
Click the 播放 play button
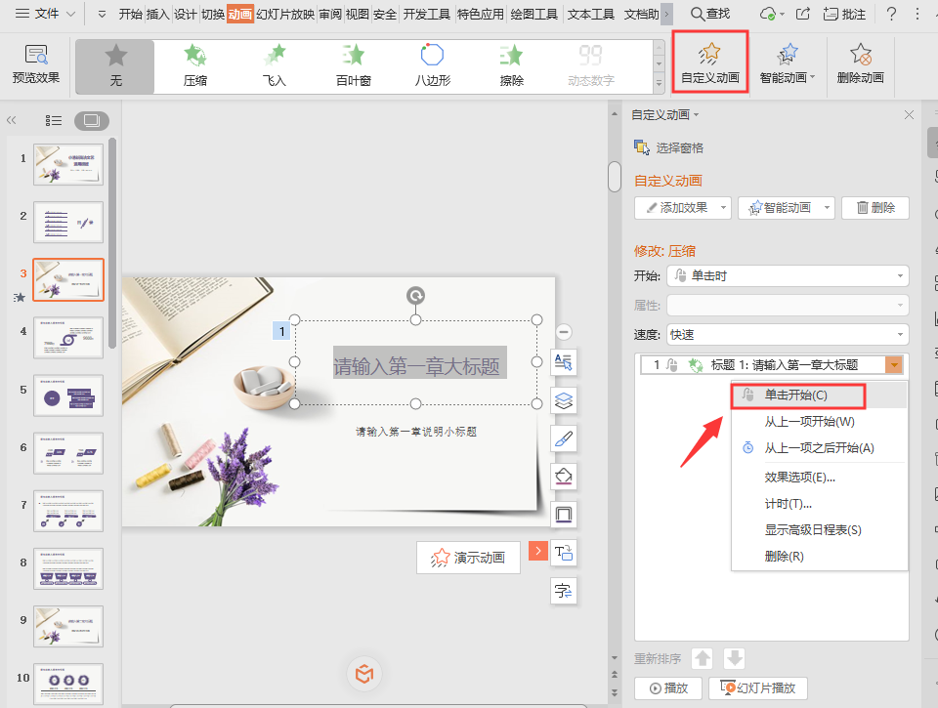point(668,688)
